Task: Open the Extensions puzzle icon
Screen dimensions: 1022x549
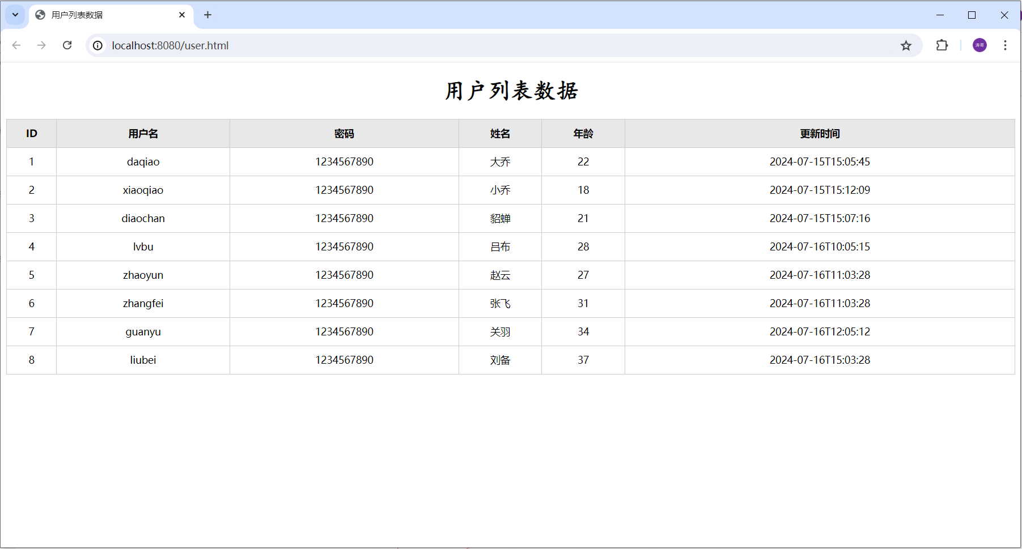Action: pos(942,45)
